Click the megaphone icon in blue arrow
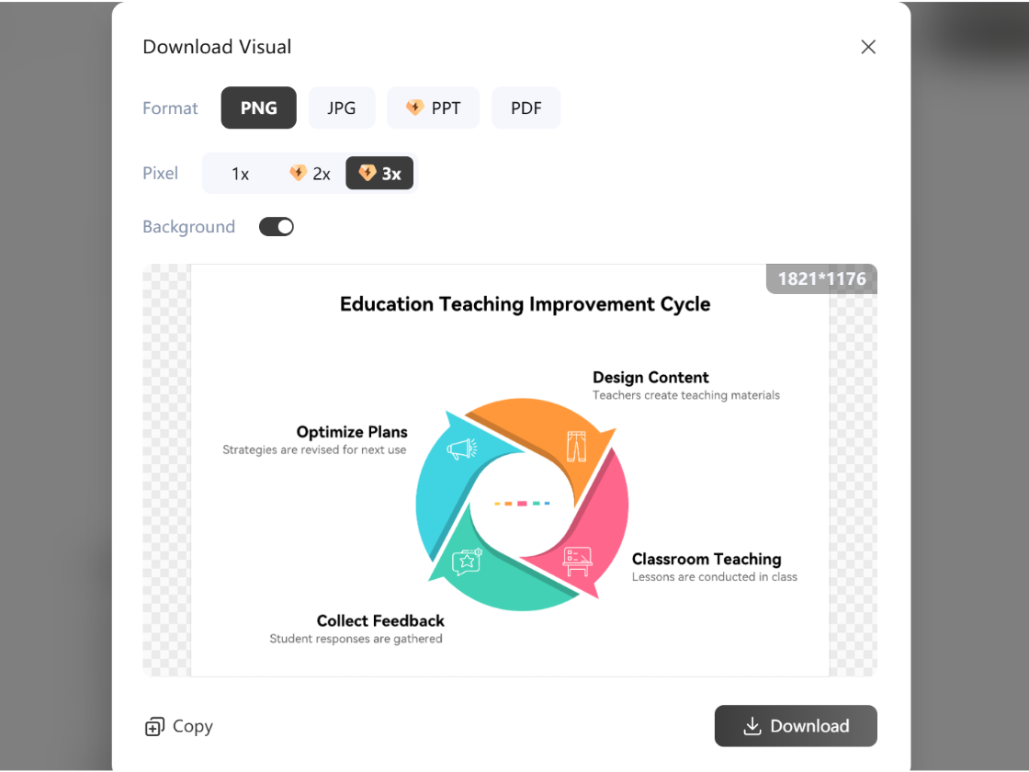1029x772 pixels. point(461,448)
